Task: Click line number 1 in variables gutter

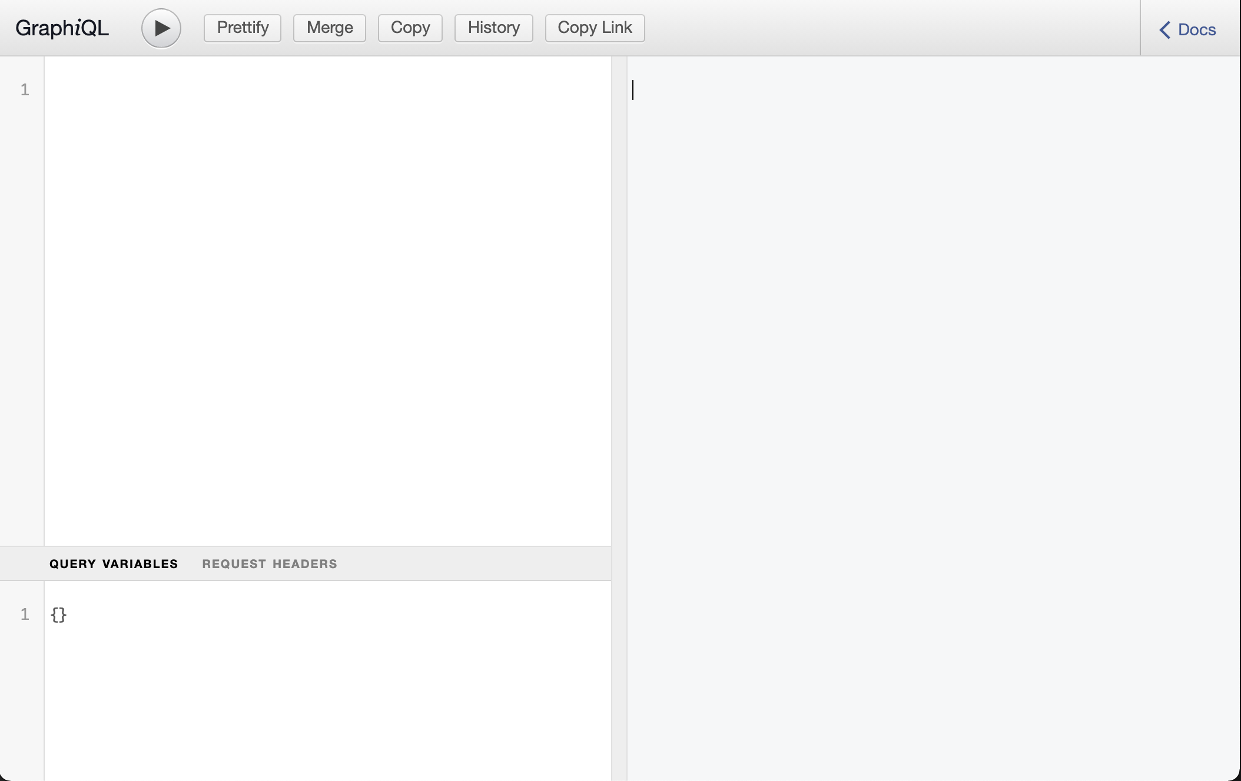Action: point(25,615)
